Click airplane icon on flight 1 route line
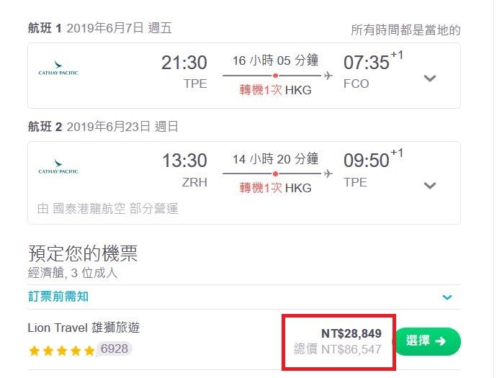 coord(328,76)
